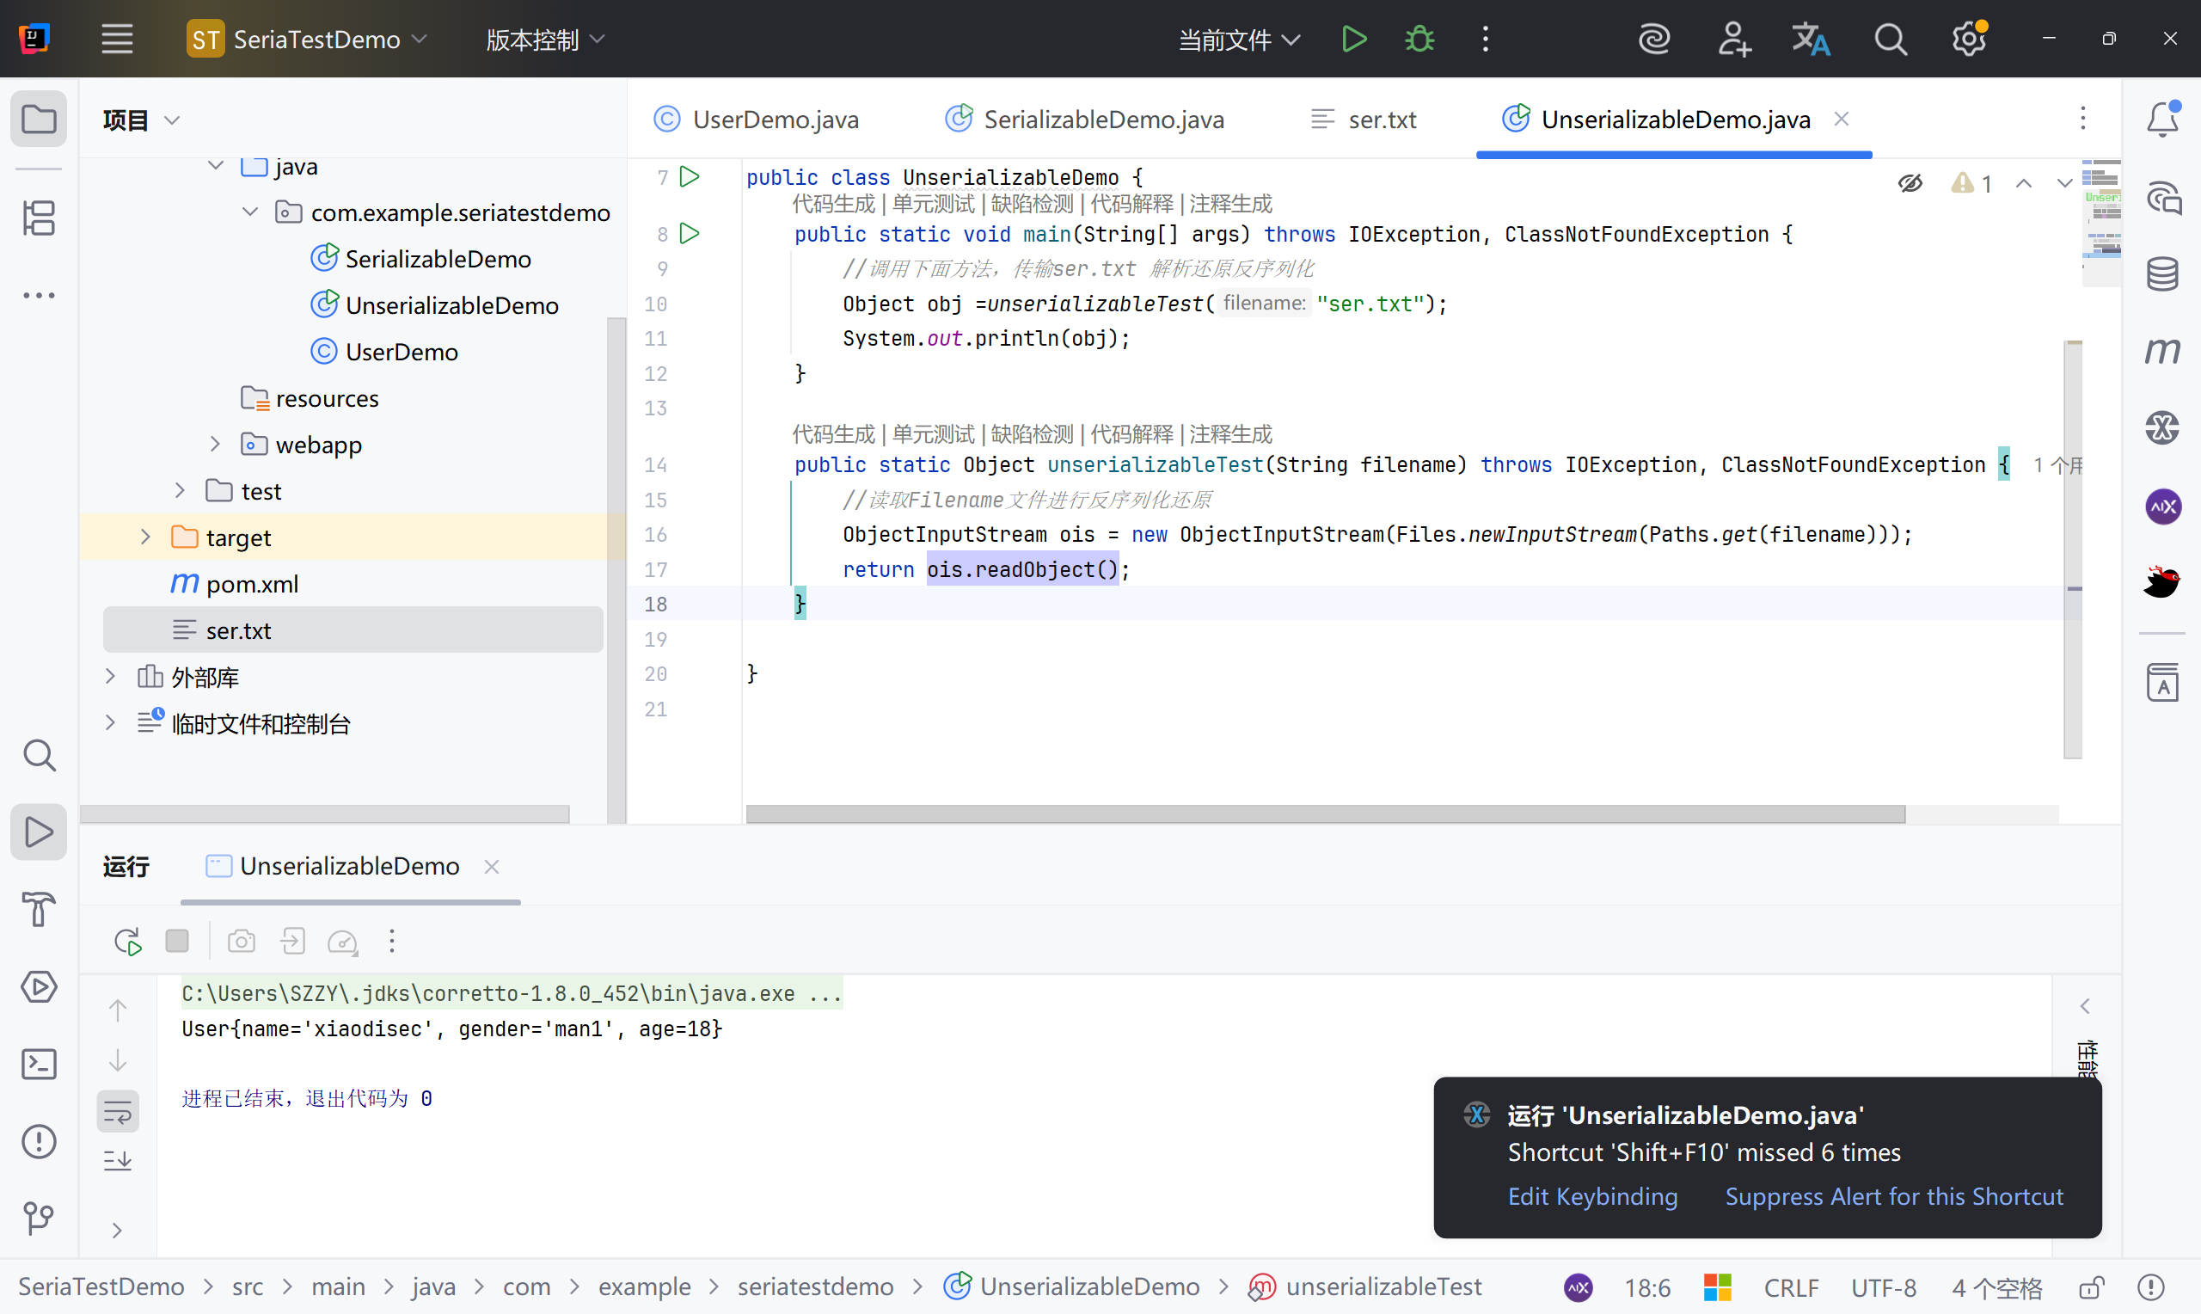Viewport: 2201px width, 1314px height.
Task: Click the editor horizontal scrollbar
Action: tap(1324, 814)
